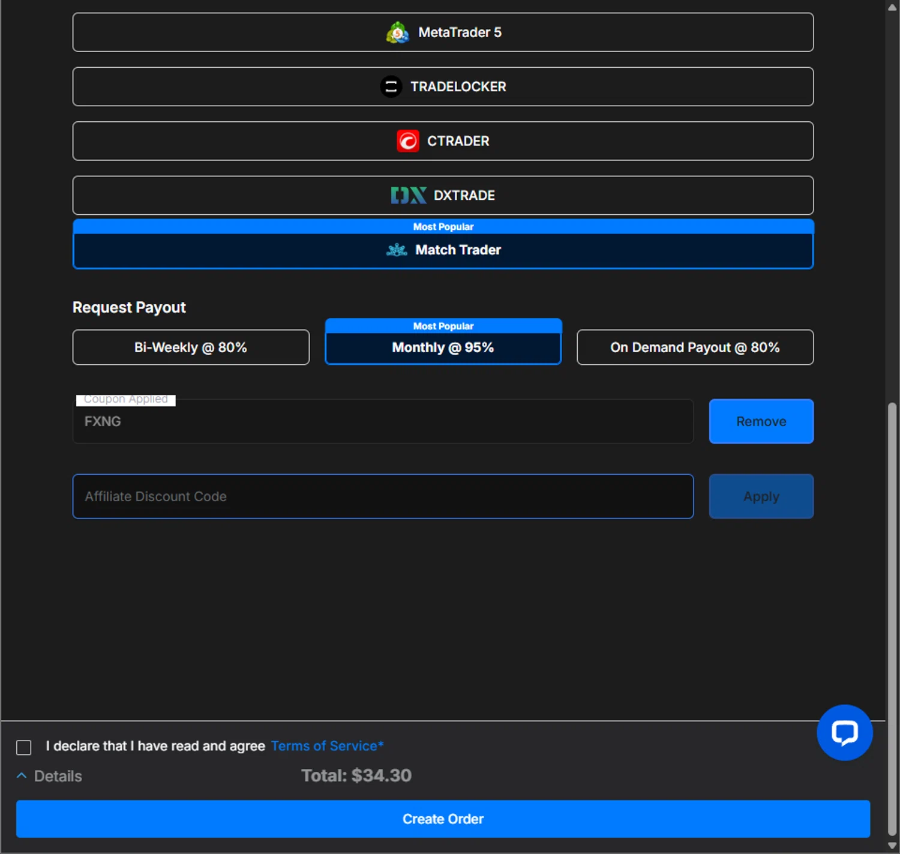This screenshot has height=854, width=900.
Task: Click the scrollbar up arrow
Action: click(x=892, y=7)
